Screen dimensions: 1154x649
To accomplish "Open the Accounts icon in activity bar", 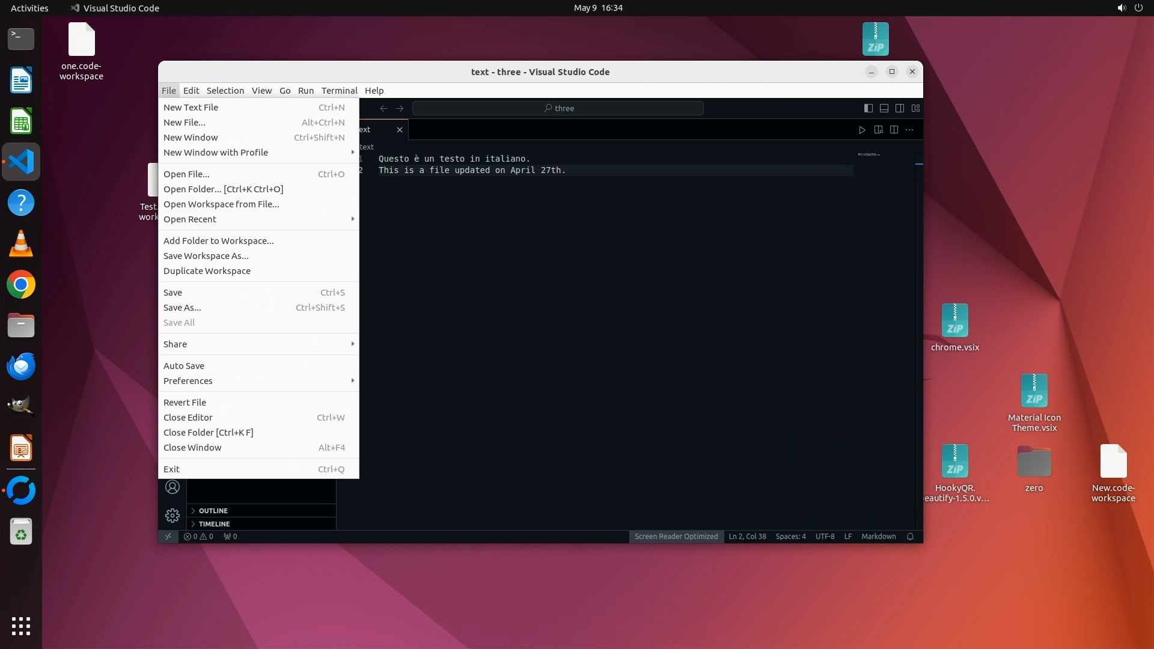I will pyautogui.click(x=172, y=487).
